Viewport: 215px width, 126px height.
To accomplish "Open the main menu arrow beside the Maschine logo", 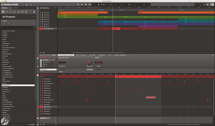I will (23, 5).
